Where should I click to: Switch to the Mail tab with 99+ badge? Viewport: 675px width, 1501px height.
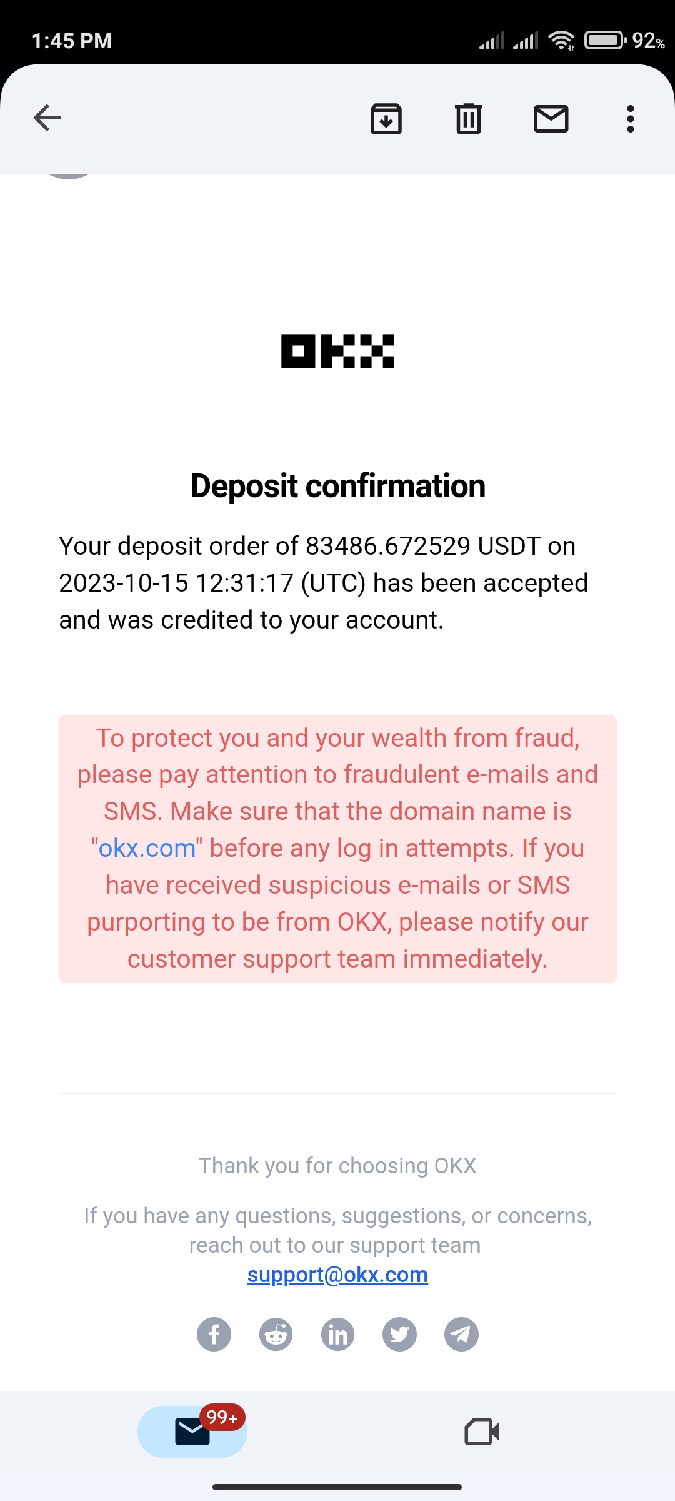click(x=192, y=1432)
